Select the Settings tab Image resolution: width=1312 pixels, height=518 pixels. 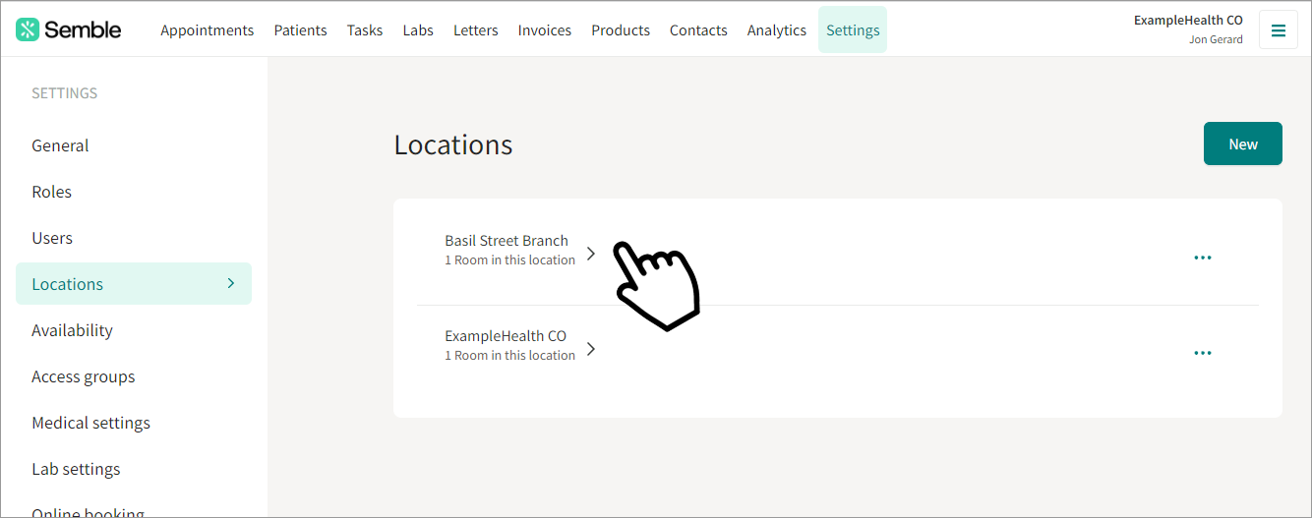[853, 29]
